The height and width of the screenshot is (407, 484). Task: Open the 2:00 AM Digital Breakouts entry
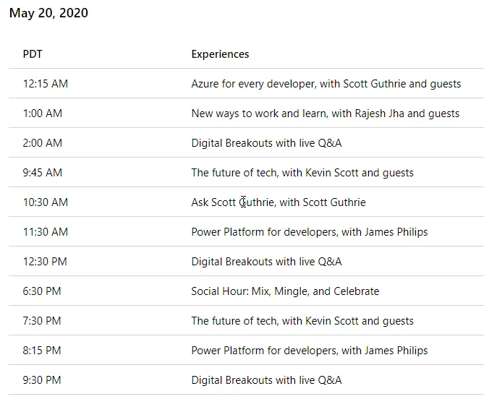266,142
